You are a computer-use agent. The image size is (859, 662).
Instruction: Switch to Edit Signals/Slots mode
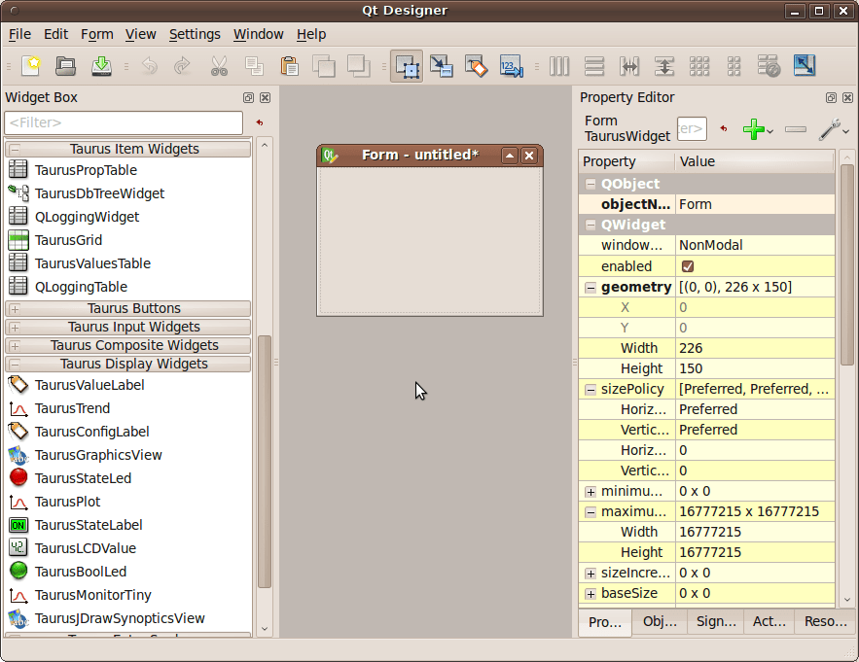tap(441, 65)
